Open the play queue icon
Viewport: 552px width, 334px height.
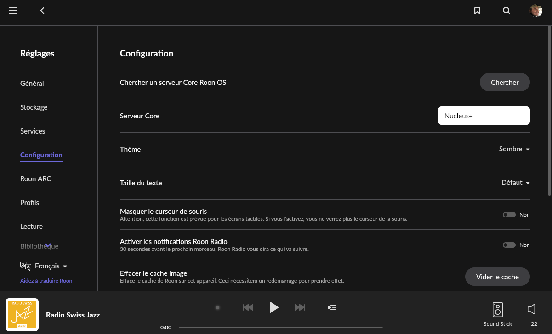[x=332, y=307]
